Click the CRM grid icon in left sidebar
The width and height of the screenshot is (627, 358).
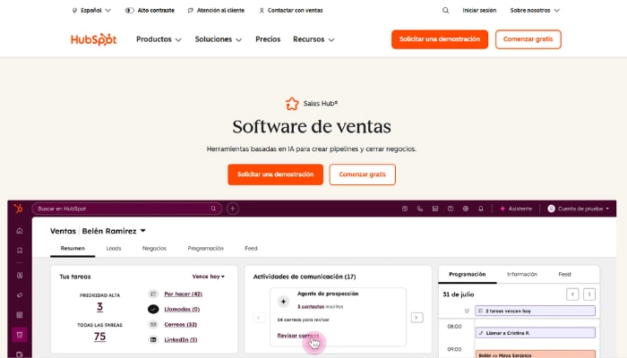[x=20, y=276]
